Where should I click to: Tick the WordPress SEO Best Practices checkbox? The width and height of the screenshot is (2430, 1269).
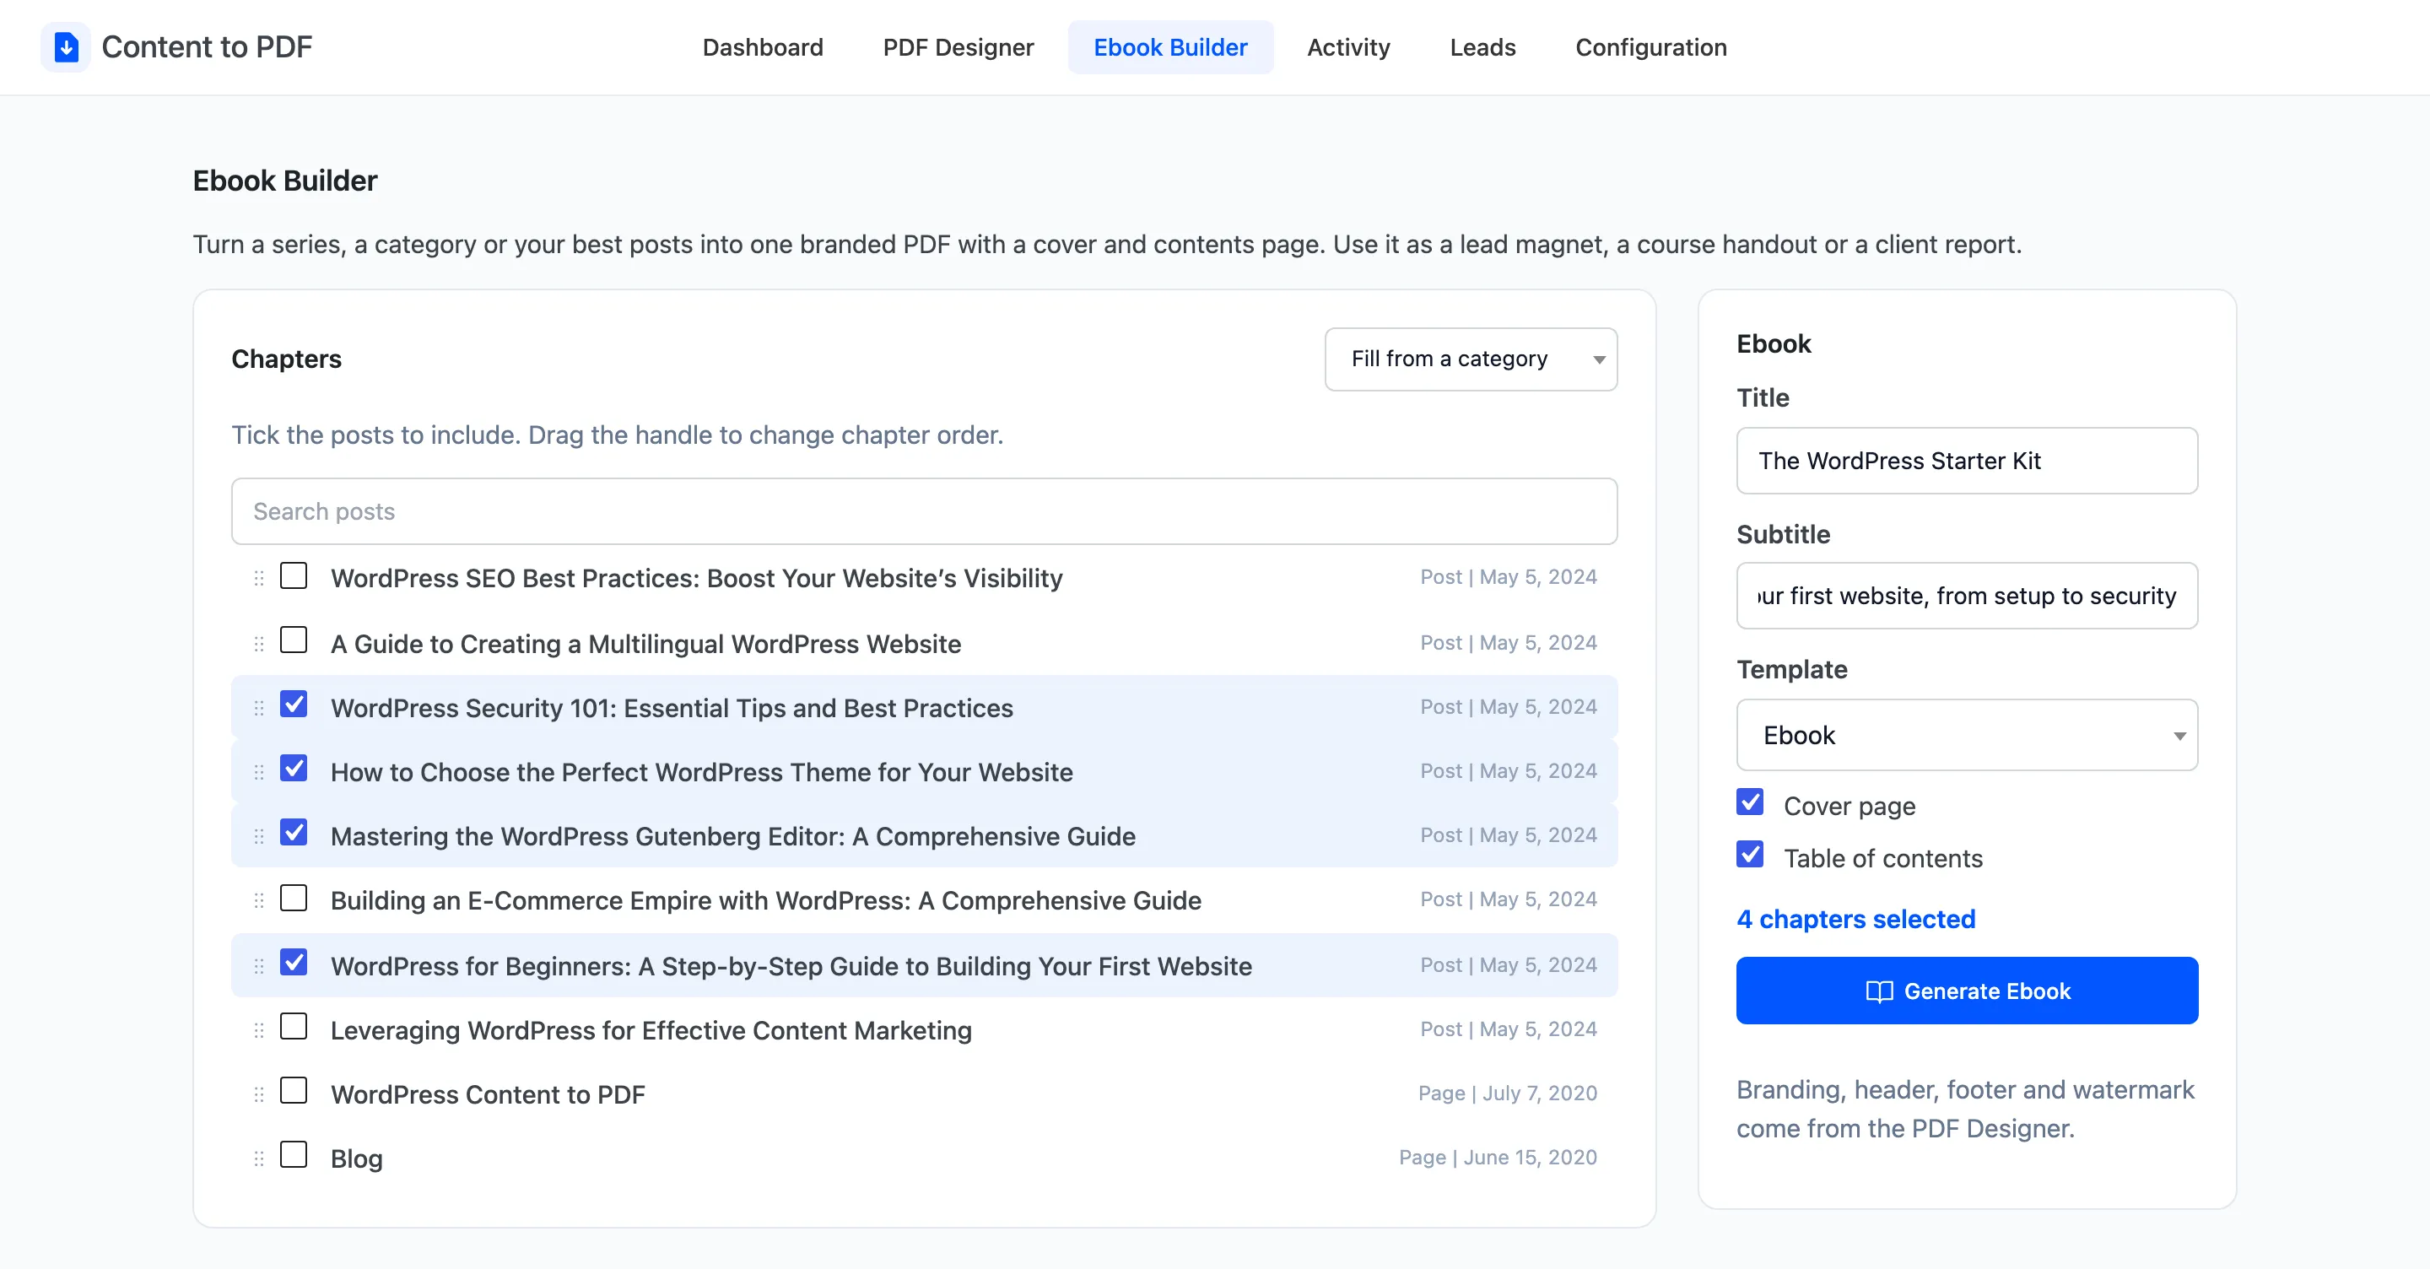tap(294, 575)
